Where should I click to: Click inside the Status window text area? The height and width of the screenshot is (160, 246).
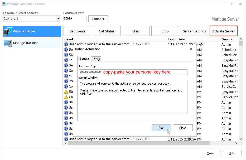coord(133,98)
